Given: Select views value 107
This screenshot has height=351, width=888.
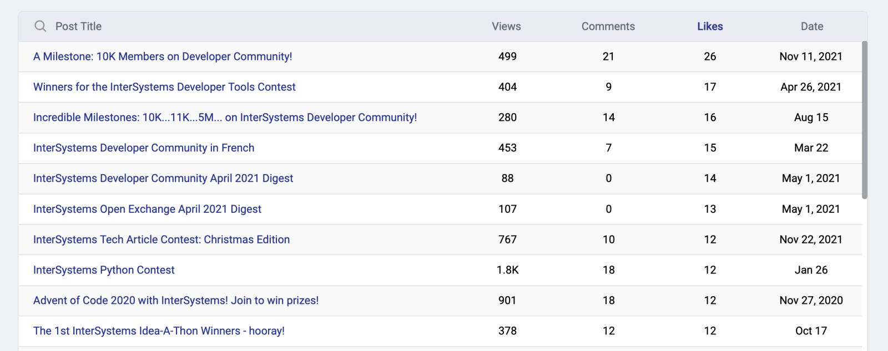Looking at the screenshot, I should 507,209.
